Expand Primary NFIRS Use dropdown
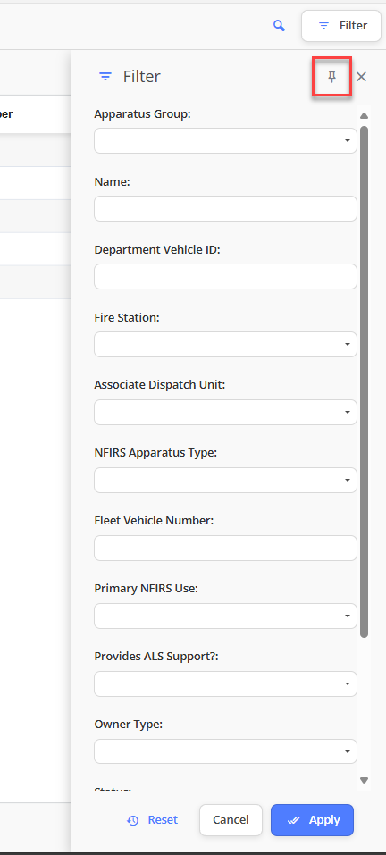The image size is (386, 855). pos(226,616)
